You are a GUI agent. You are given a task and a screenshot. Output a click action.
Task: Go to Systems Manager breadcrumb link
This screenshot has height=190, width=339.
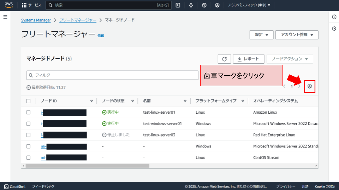tap(36, 20)
